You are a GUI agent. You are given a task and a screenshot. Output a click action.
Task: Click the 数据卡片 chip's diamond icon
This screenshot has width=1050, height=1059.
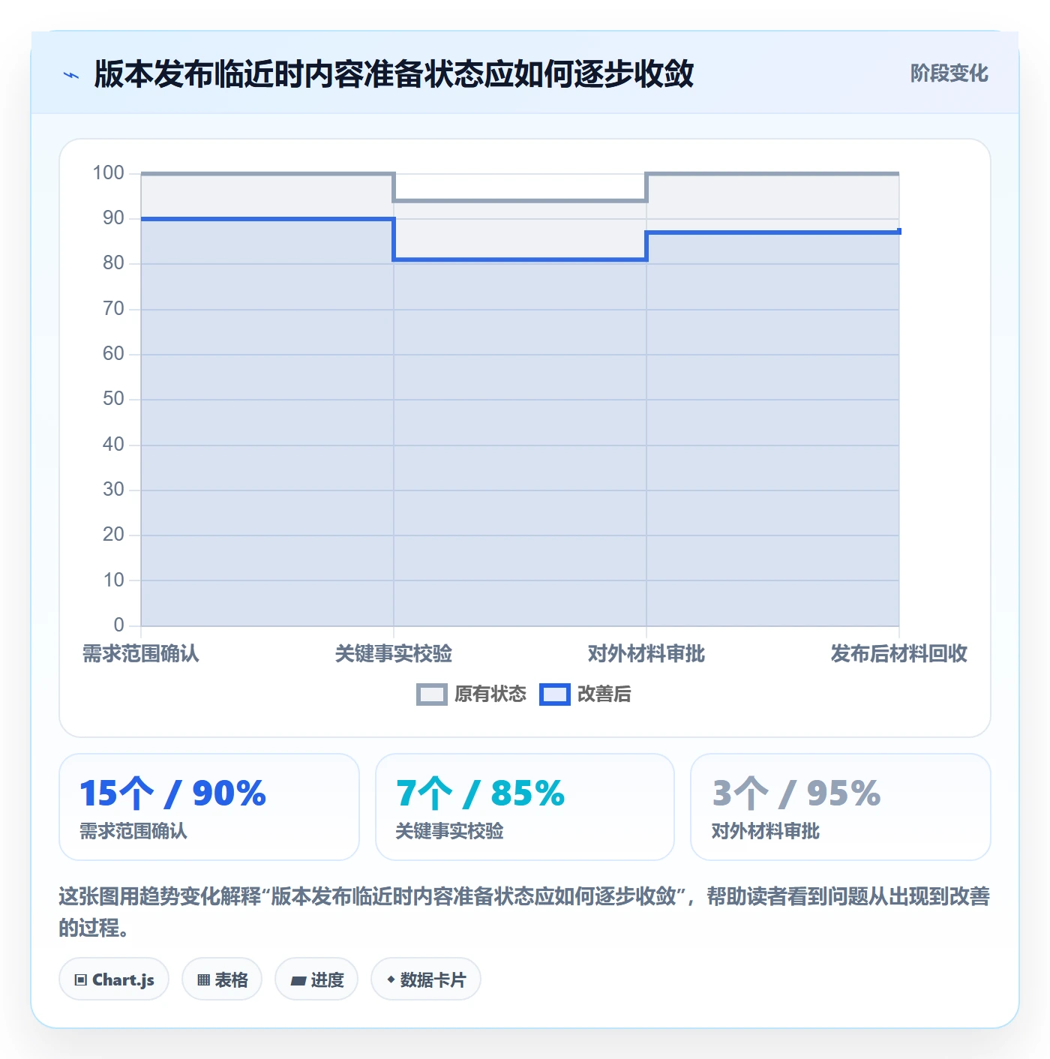[x=391, y=979]
